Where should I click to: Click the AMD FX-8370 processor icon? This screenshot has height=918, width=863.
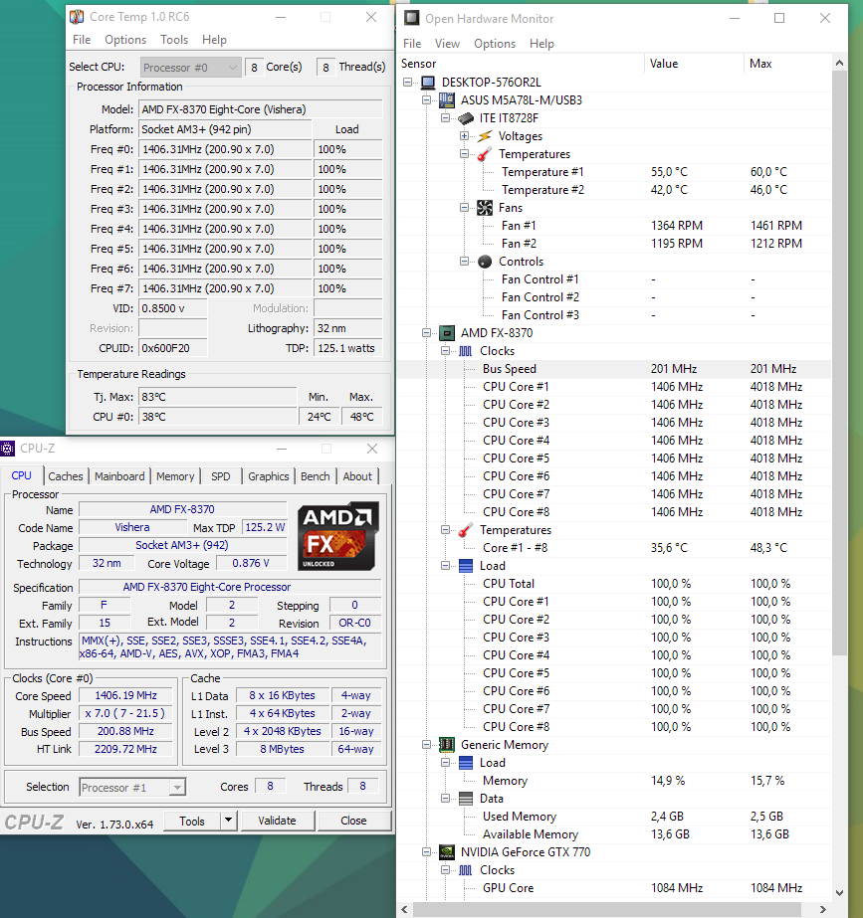tap(447, 333)
